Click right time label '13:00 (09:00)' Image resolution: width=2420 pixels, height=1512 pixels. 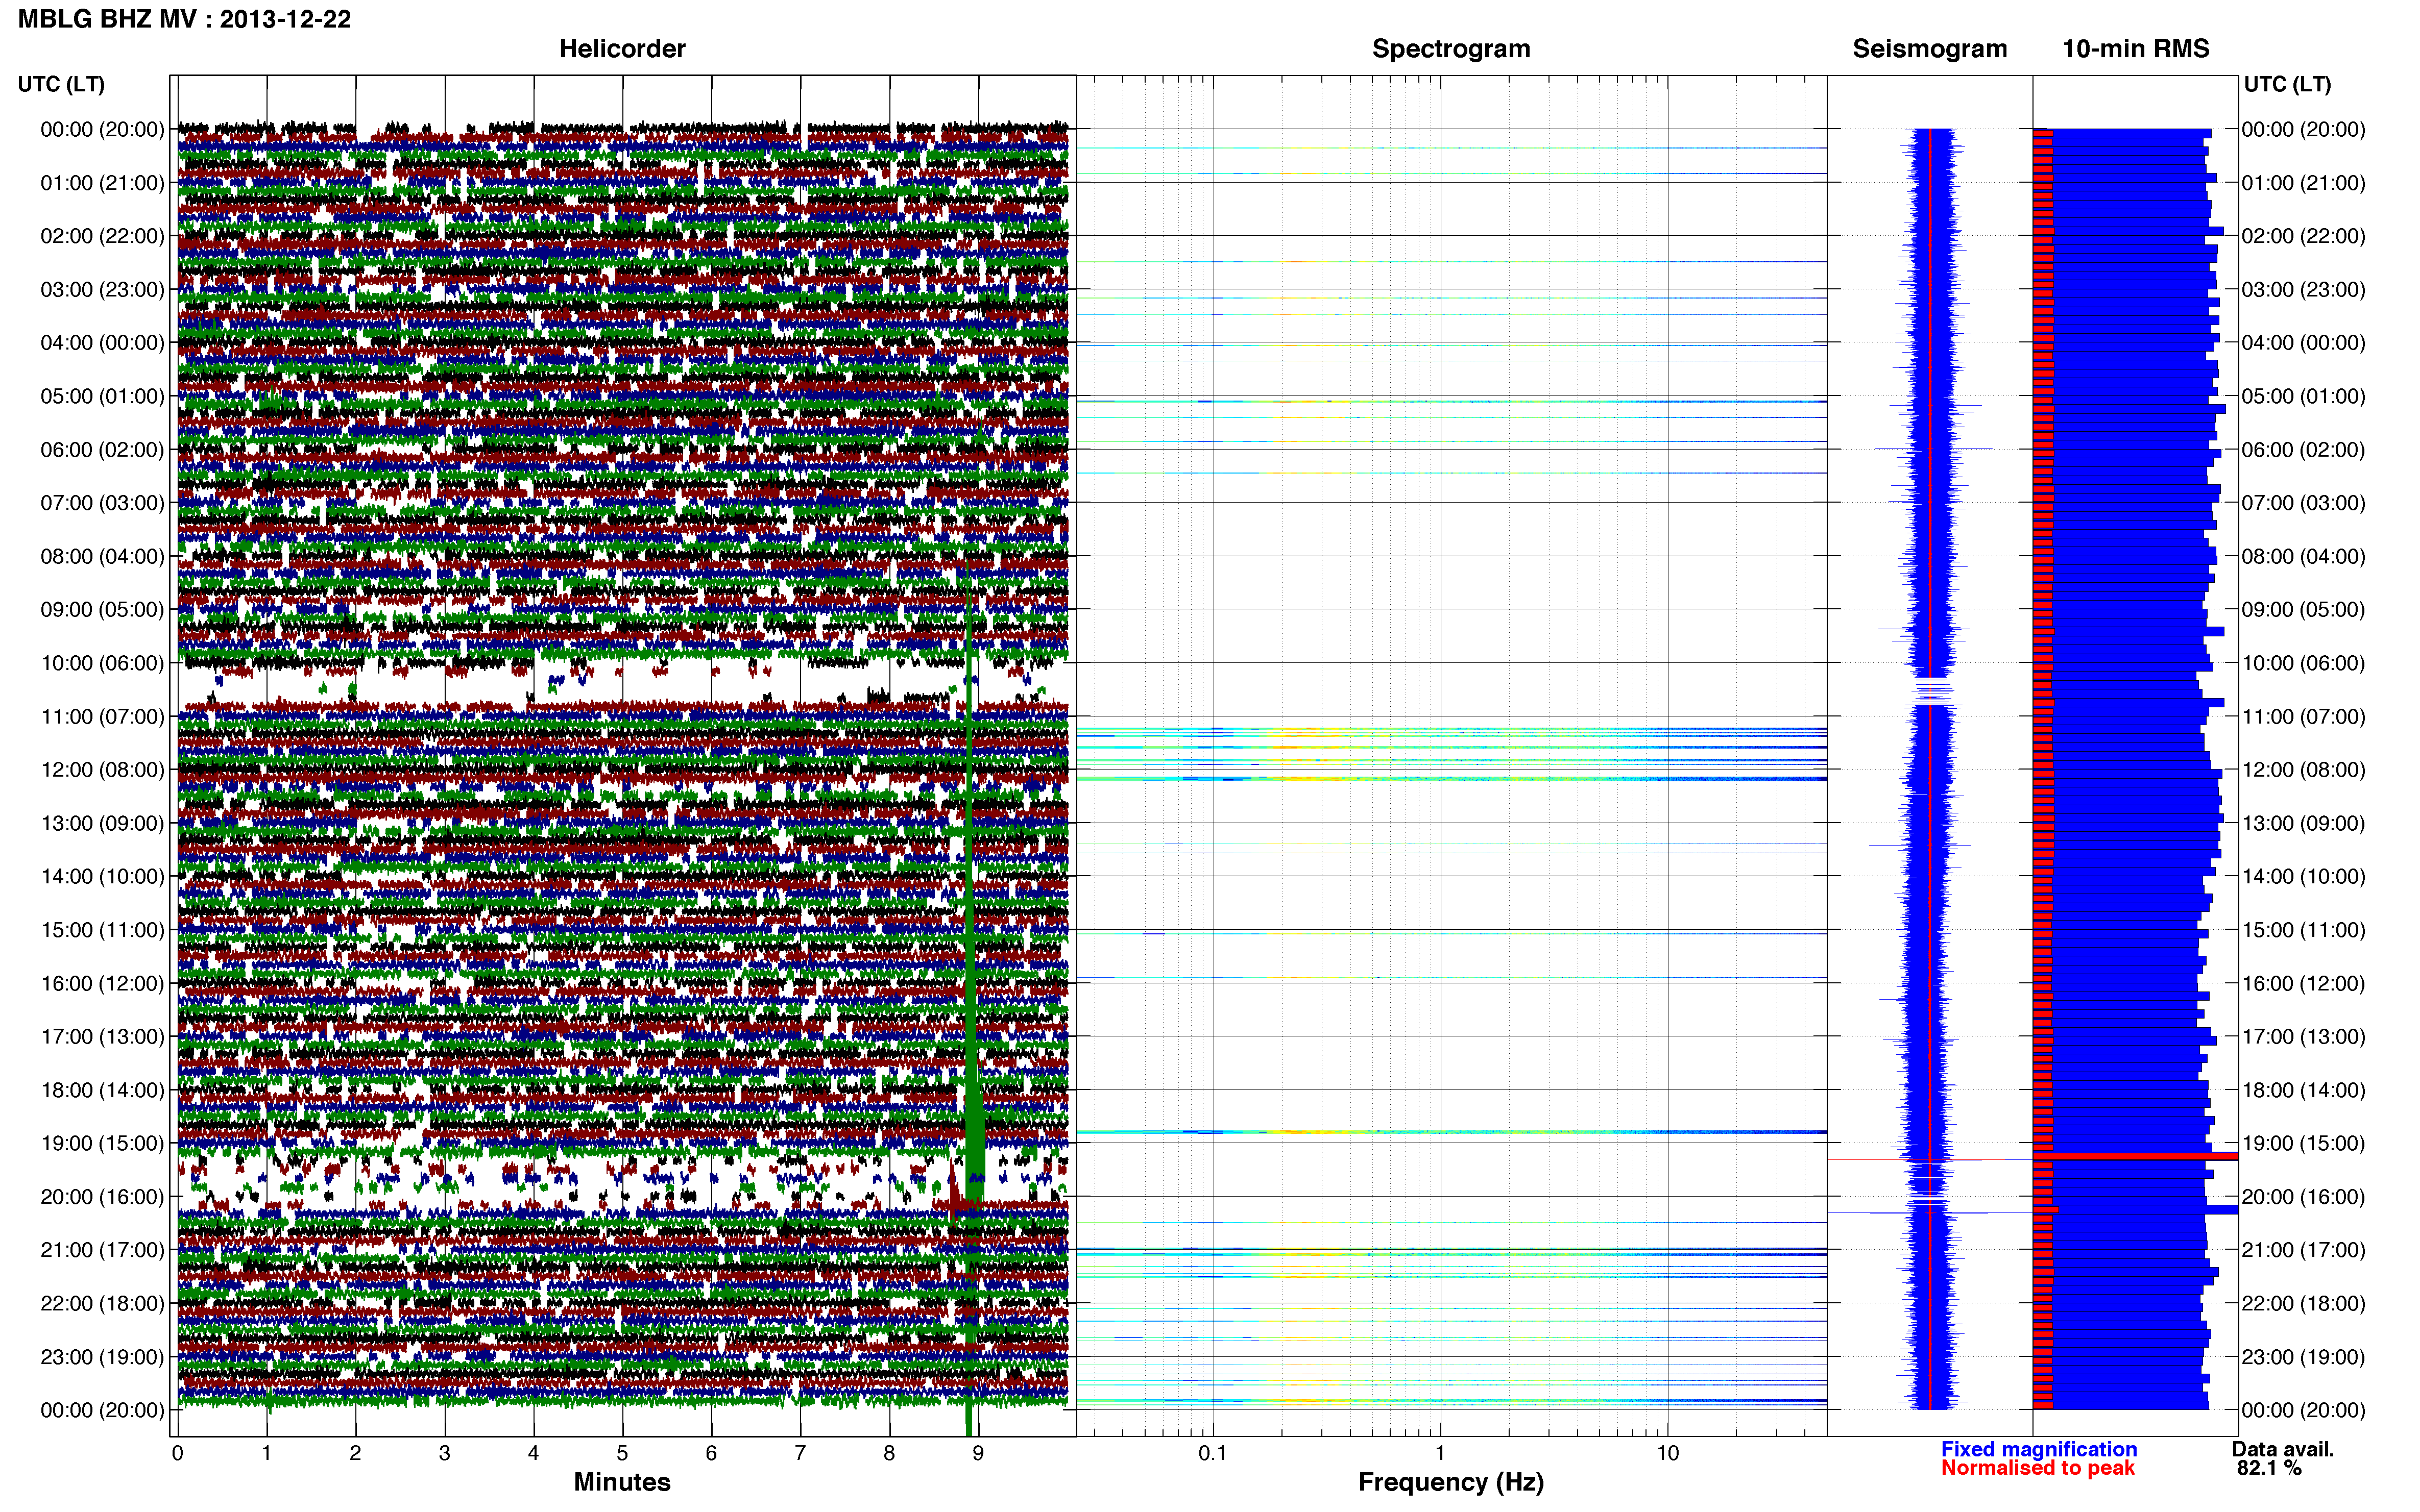2303,823
